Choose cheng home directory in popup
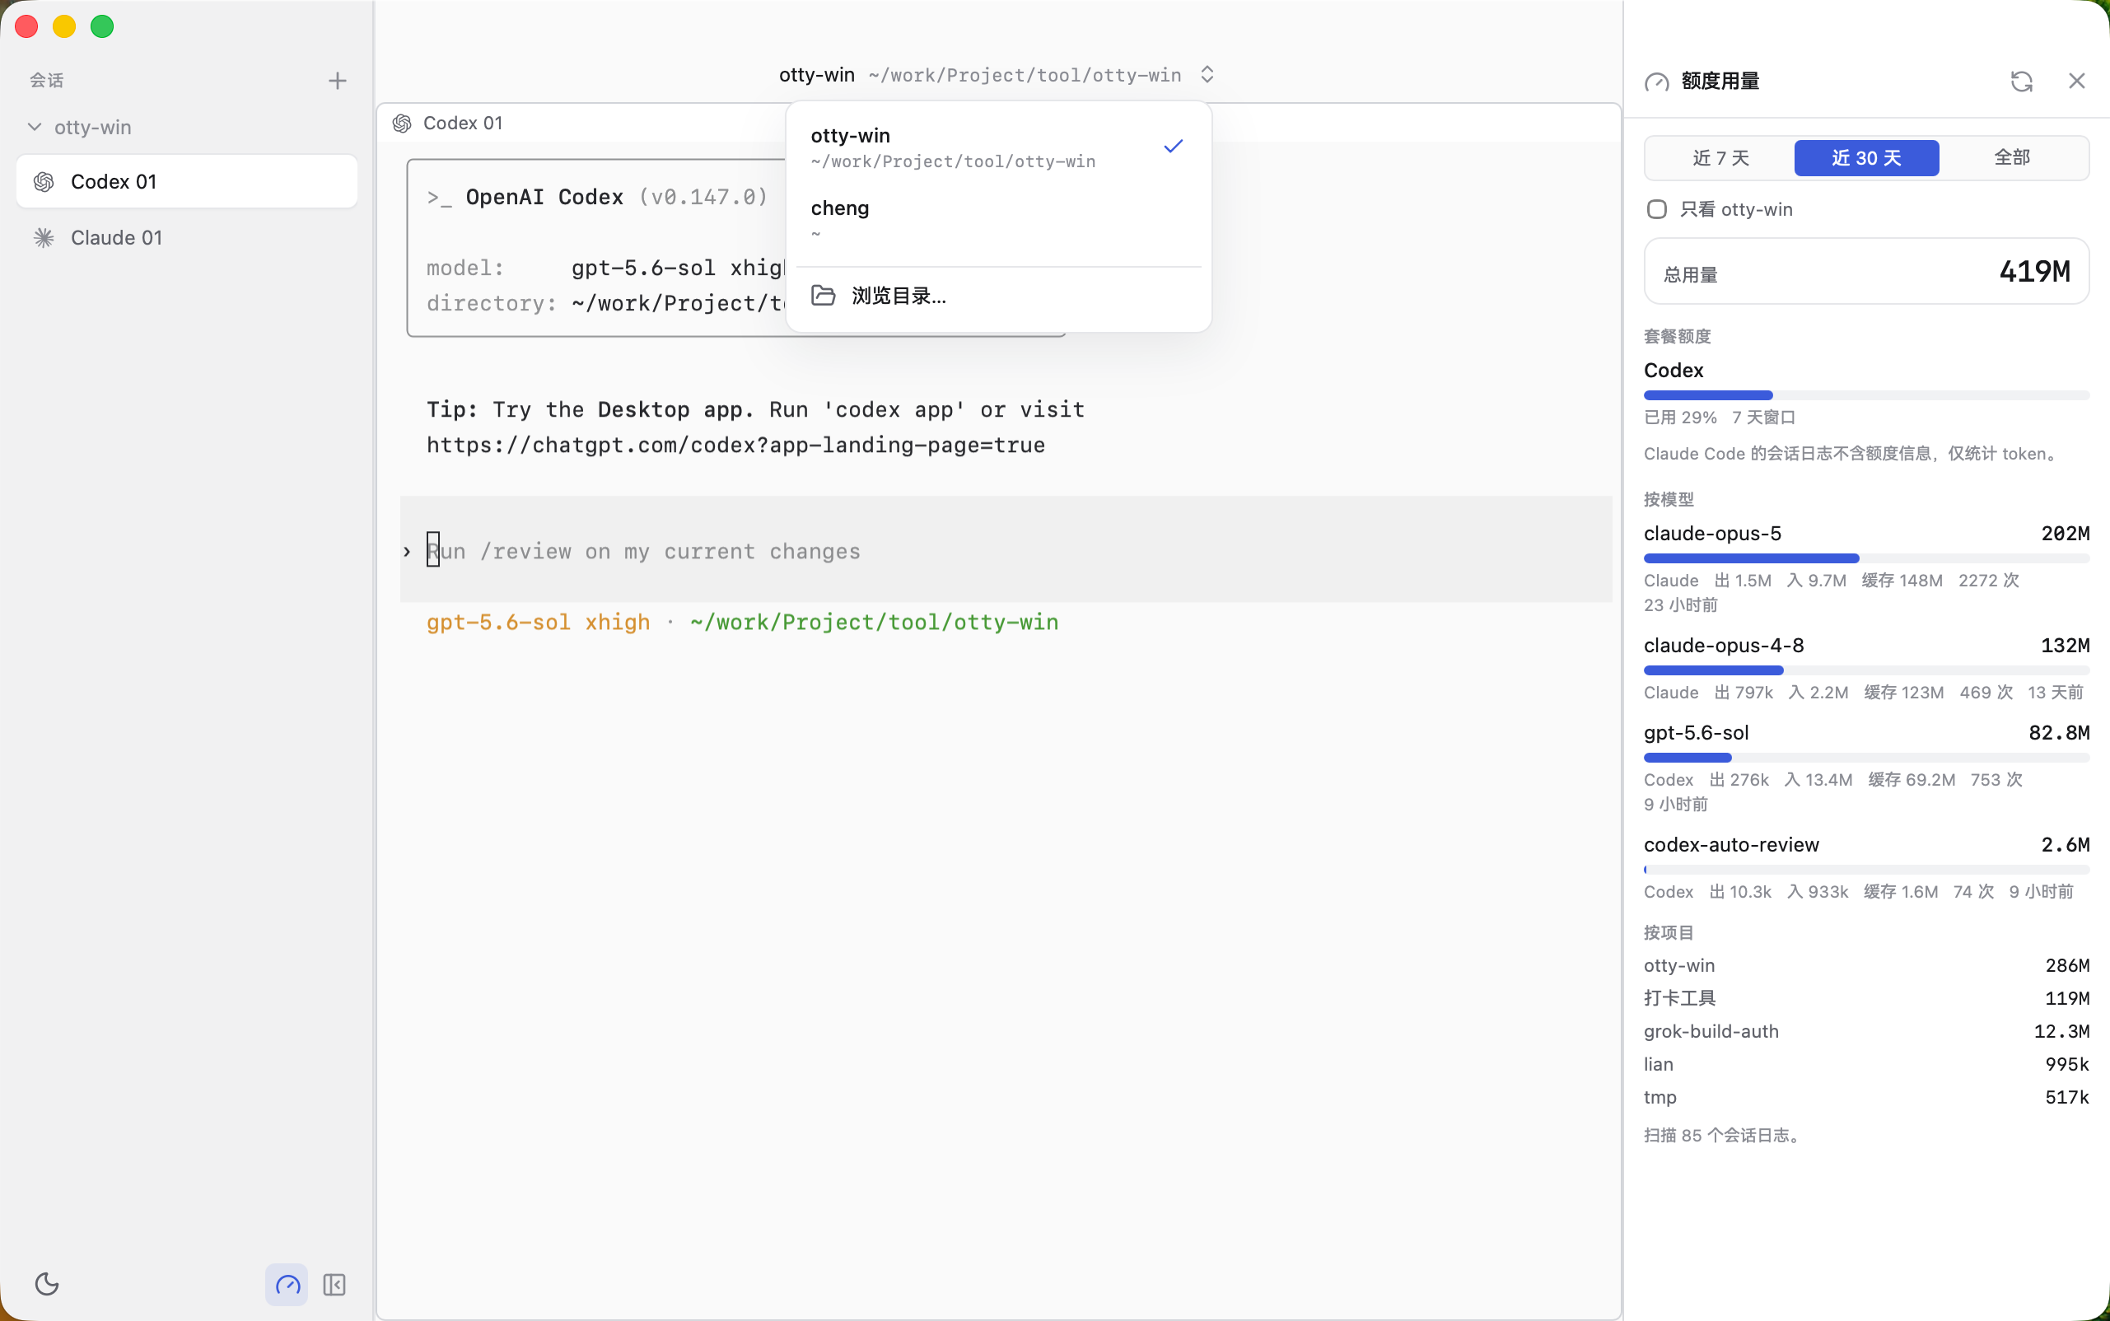This screenshot has width=2110, height=1321. [x=998, y=218]
